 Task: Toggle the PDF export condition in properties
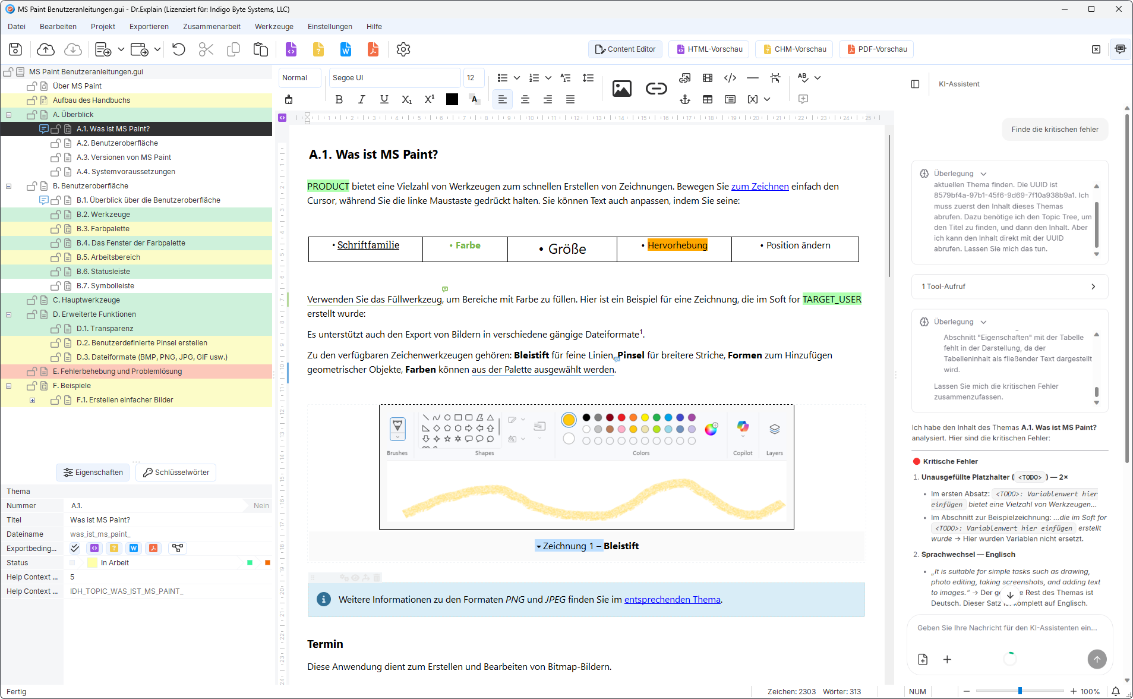153,548
